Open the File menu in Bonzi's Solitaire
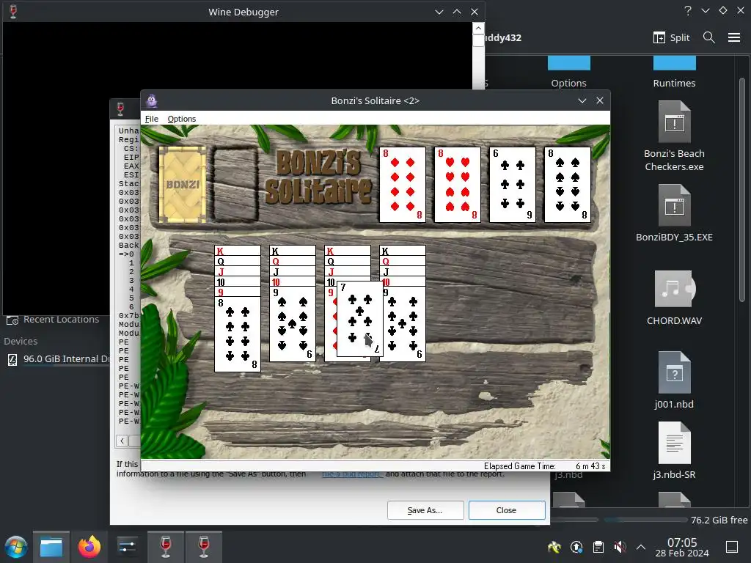 (x=151, y=119)
